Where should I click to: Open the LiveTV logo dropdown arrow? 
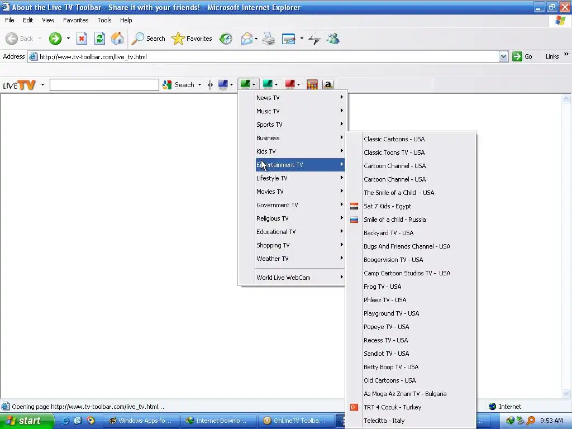coord(42,85)
